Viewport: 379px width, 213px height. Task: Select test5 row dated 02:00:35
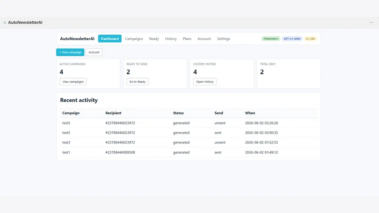pos(189,133)
